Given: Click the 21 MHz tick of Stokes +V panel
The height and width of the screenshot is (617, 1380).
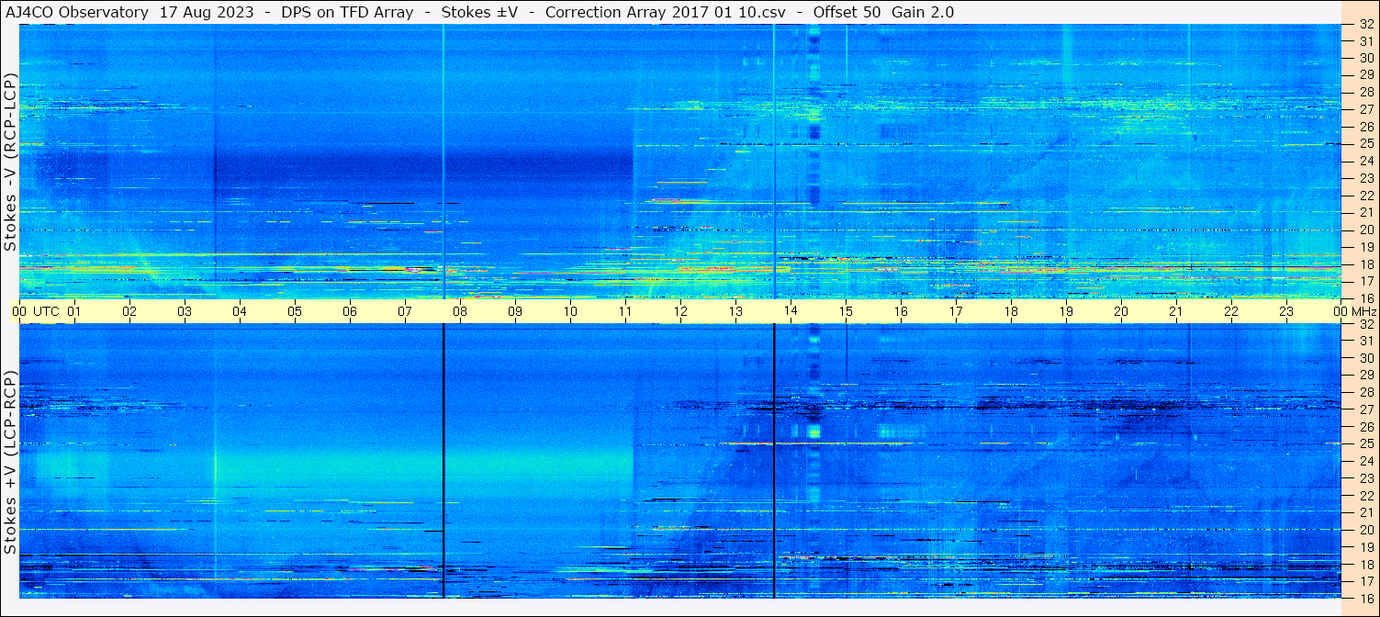Looking at the screenshot, I should point(1365,512).
